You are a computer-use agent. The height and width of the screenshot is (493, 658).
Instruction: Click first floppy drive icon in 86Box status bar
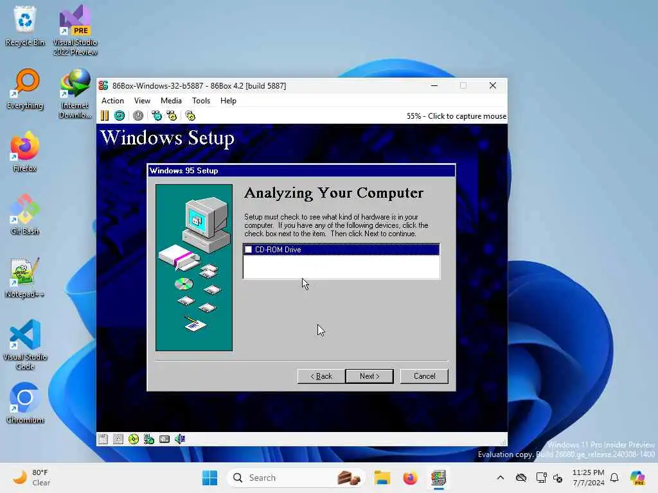click(x=103, y=439)
